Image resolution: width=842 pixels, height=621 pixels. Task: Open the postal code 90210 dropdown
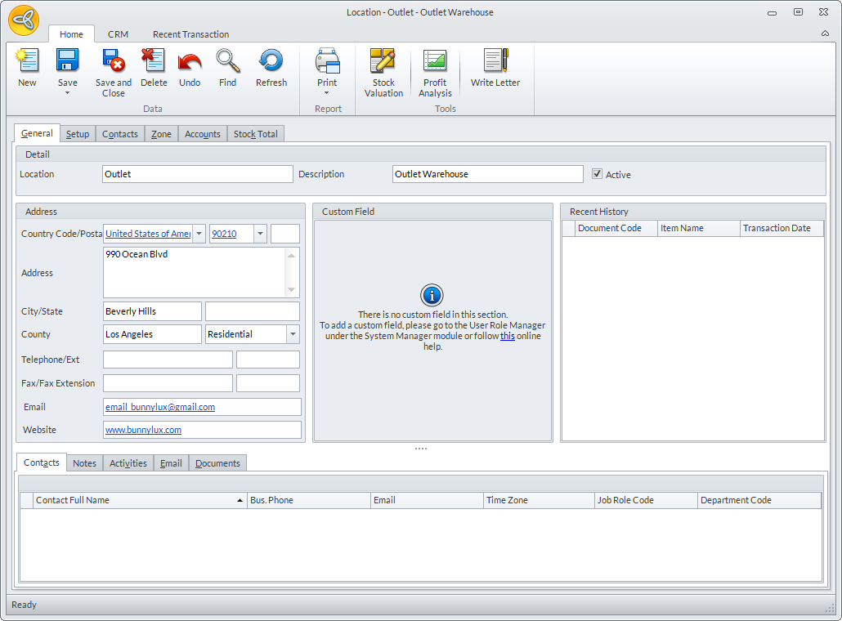coord(261,234)
